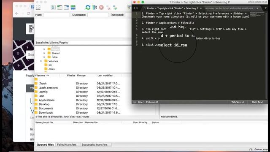Viewport: 270px width, 152px height.
Task: Open the Tab Size: 4 selector
Action: pyautogui.click(x=238, y=102)
